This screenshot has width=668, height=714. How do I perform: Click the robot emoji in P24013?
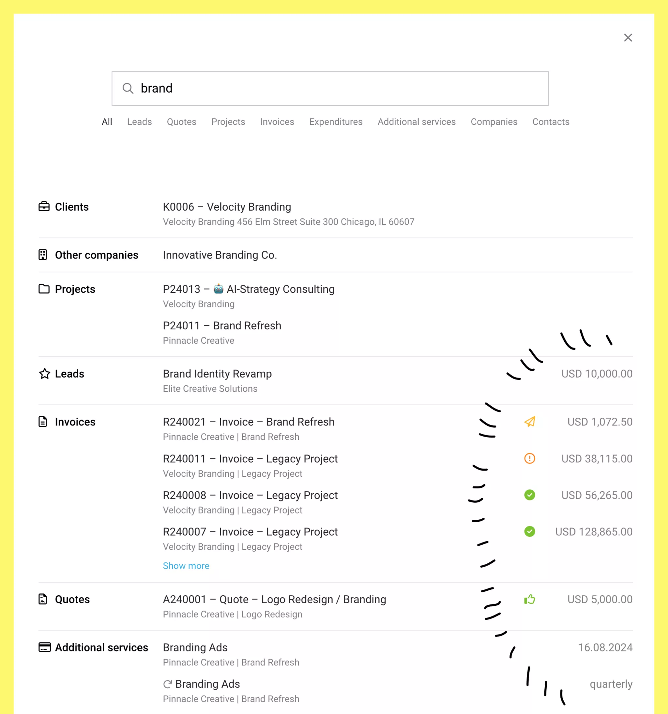(x=219, y=289)
